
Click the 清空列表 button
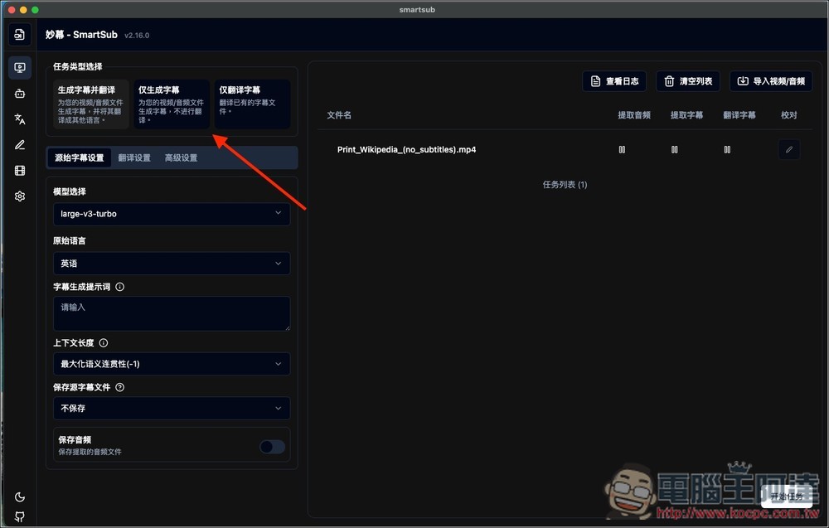(688, 81)
